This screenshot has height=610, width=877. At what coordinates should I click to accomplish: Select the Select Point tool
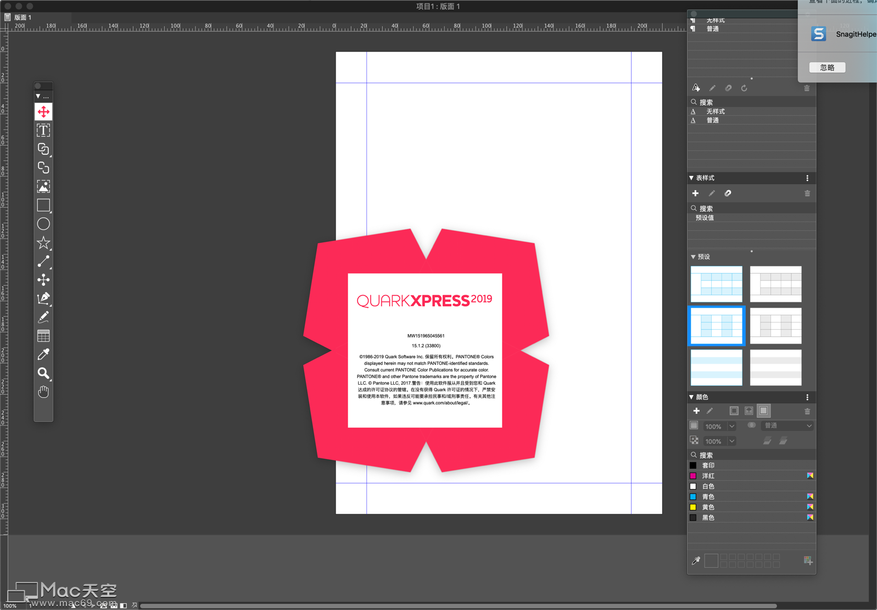click(43, 280)
